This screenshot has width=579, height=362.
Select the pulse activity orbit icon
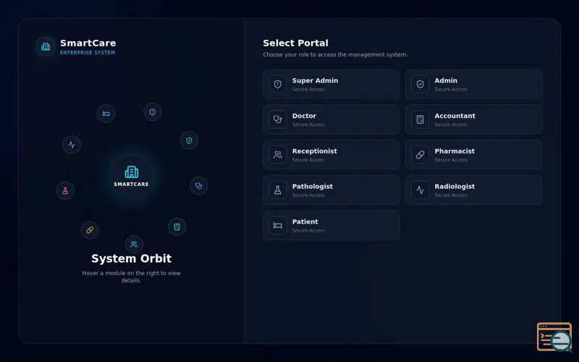tap(72, 144)
